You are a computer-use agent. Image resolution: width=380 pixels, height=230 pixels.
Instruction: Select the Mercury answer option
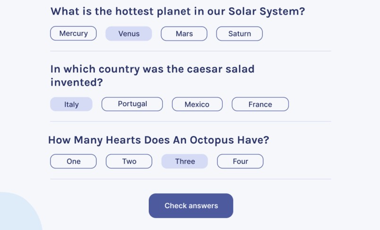pos(73,34)
